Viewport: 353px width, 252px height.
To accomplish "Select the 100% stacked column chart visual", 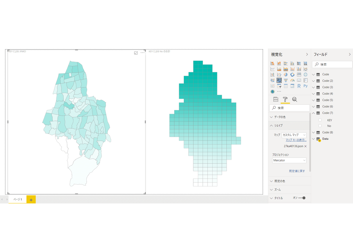I will 306,63.
